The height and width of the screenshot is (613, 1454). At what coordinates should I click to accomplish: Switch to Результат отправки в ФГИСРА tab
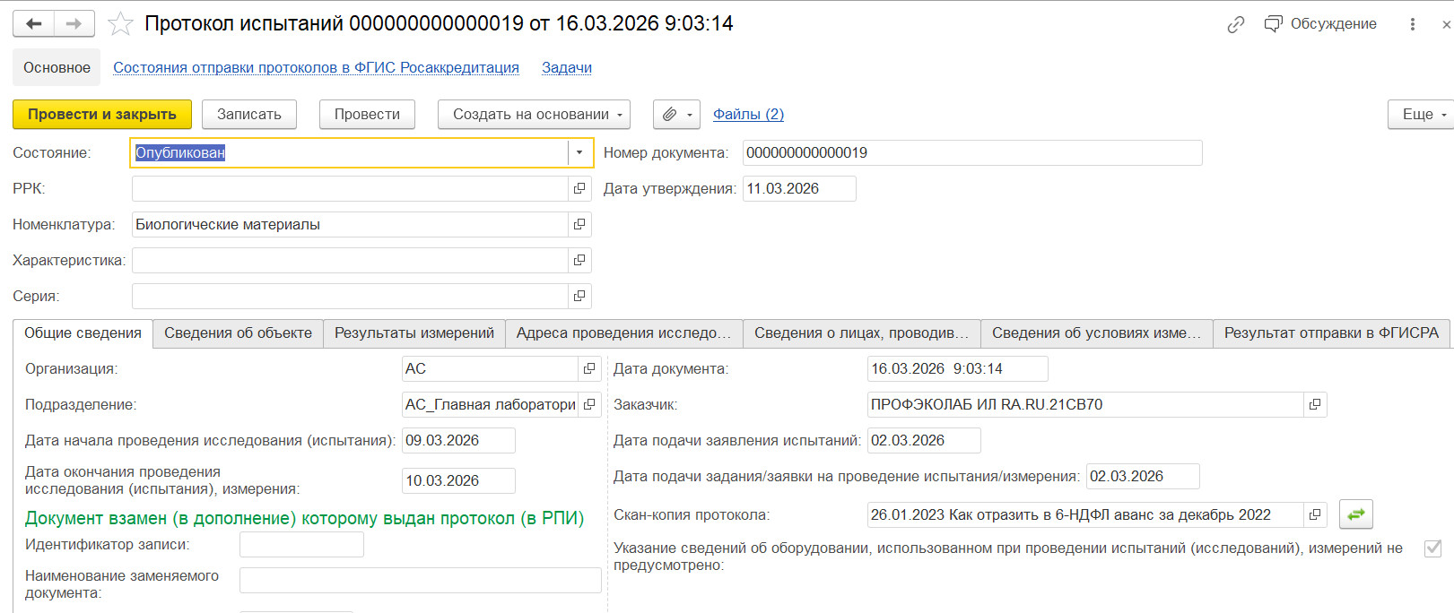coord(1332,333)
